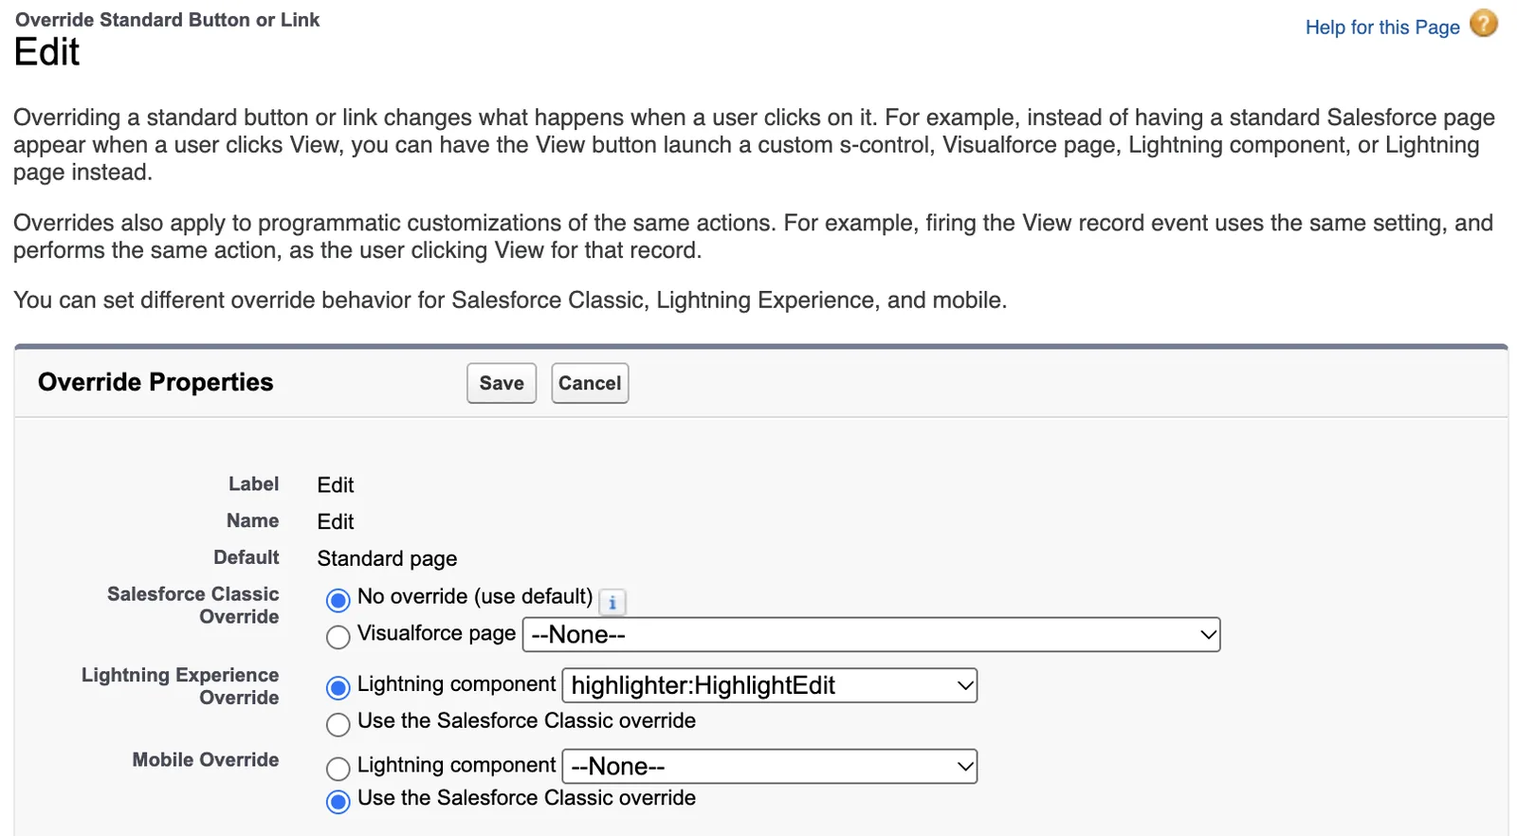Select Lightning Experience's Use the Salesforce Classic override
Viewport: 1517px width, 836px height.
click(338, 725)
